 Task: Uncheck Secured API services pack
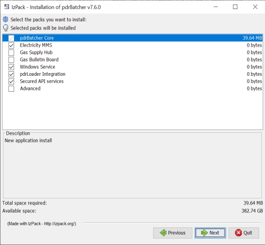coord(11,82)
